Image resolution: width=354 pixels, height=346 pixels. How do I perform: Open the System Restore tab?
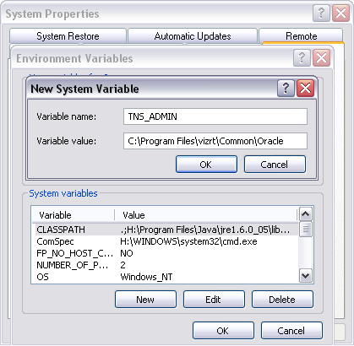click(x=68, y=36)
